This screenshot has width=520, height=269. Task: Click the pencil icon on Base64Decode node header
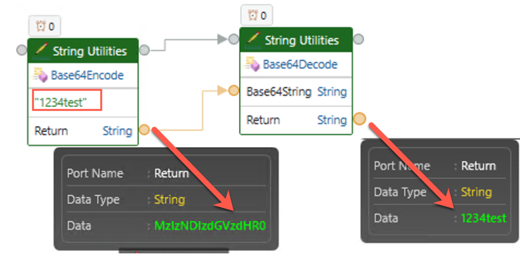253,40
